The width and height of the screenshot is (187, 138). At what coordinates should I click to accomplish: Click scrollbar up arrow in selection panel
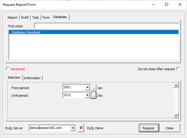(176, 85)
